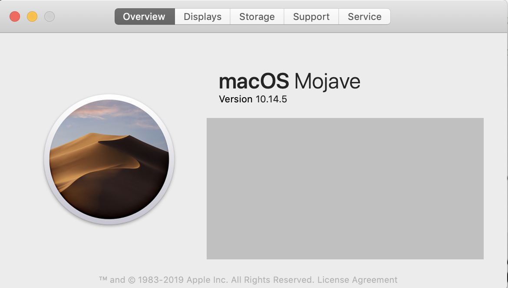Open the License Agreement link
Screen dimensions: 508x288
click(357, 280)
